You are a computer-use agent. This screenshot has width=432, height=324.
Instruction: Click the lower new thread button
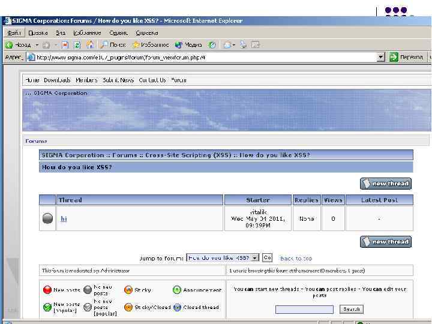386,242
